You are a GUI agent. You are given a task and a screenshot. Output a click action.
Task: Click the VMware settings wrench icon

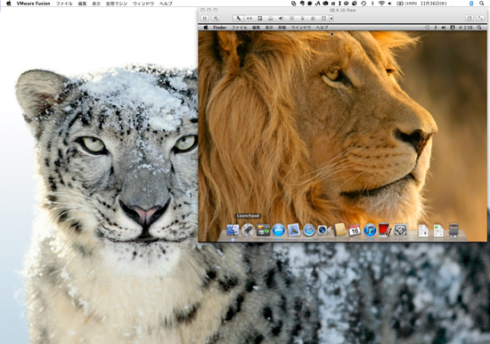click(x=238, y=19)
